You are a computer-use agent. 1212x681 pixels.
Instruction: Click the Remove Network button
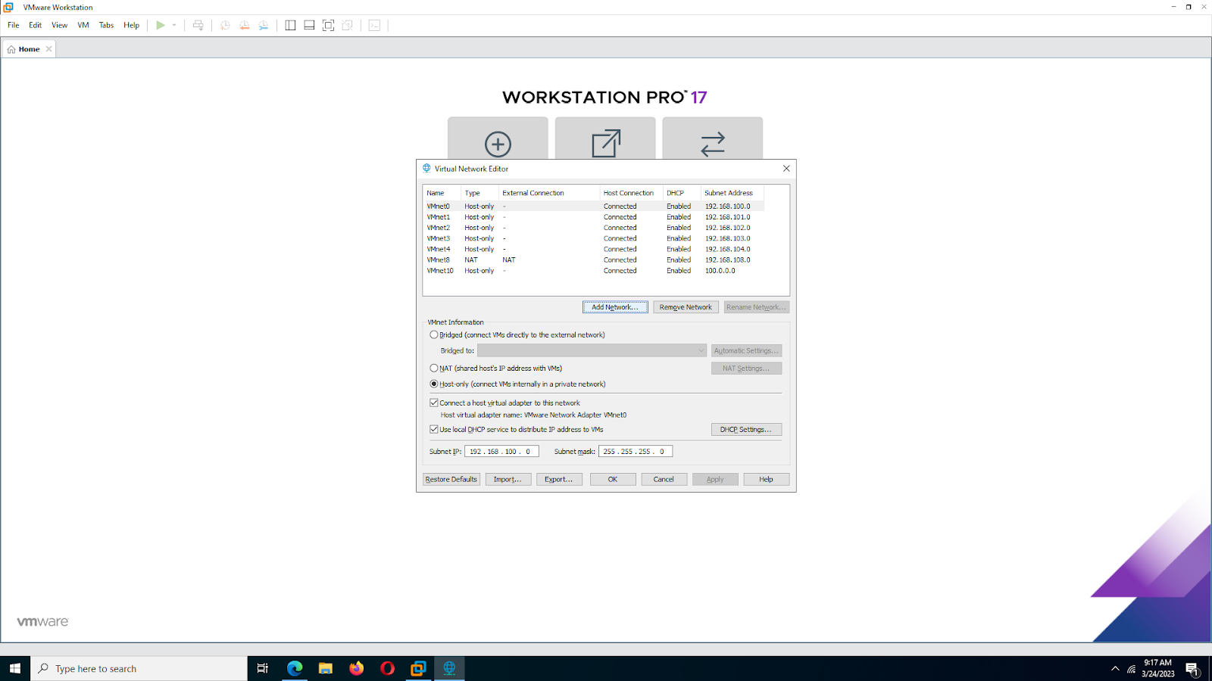686,307
